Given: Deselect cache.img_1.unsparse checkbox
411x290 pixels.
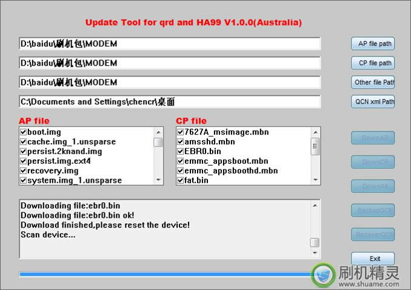Looking at the screenshot, I should point(23,142).
